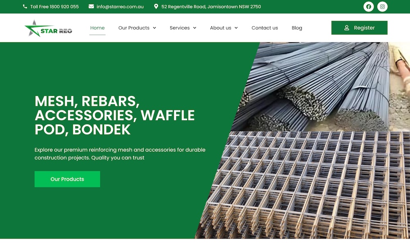
Task: Click the green Our Products hero button
Action: click(x=67, y=179)
